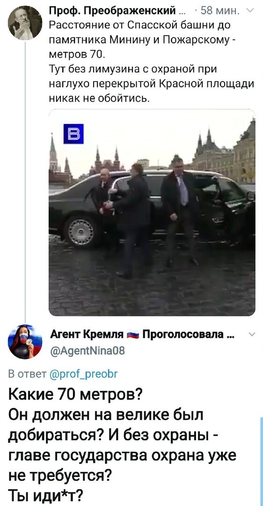This screenshot has height=506, width=263.
Task: Click the text line наглухо перекрытой Красной площади
Action: tap(152, 83)
